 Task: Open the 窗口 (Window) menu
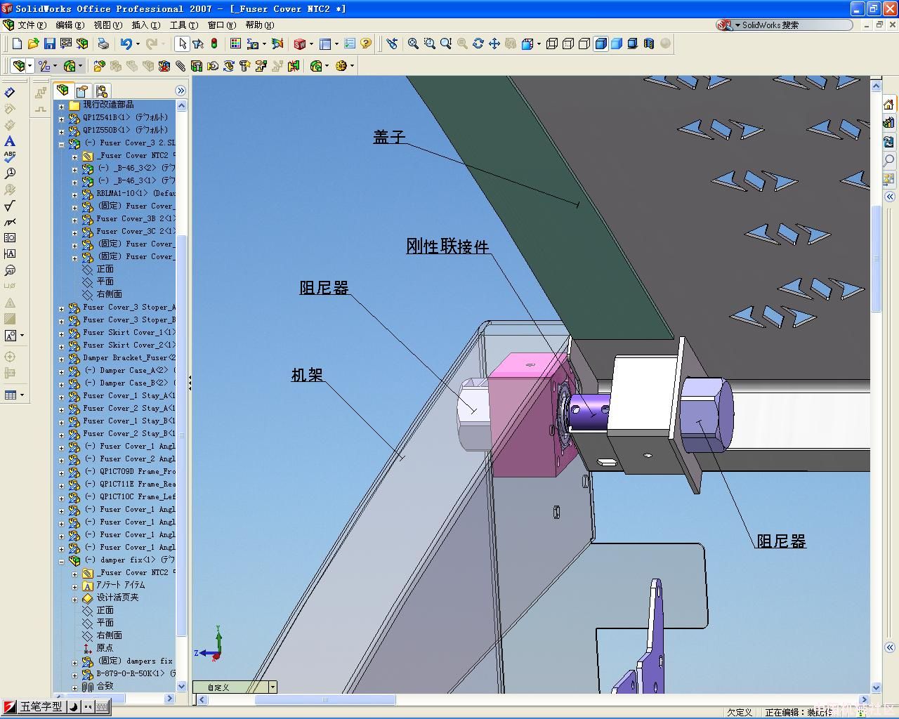coord(221,25)
